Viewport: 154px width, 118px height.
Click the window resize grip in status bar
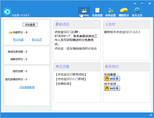point(151,115)
